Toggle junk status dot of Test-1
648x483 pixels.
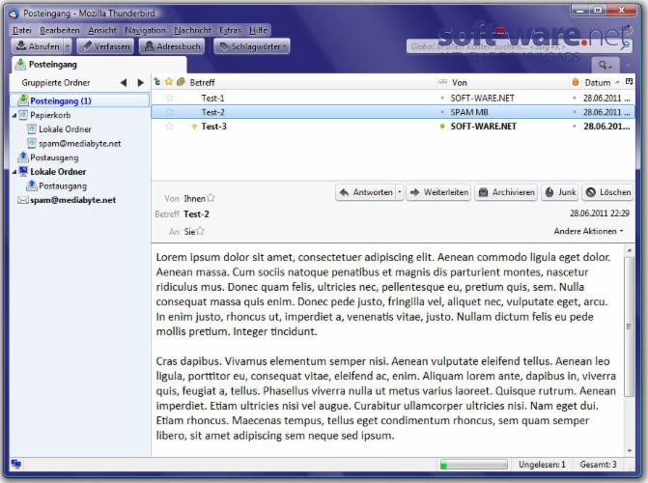(x=575, y=99)
